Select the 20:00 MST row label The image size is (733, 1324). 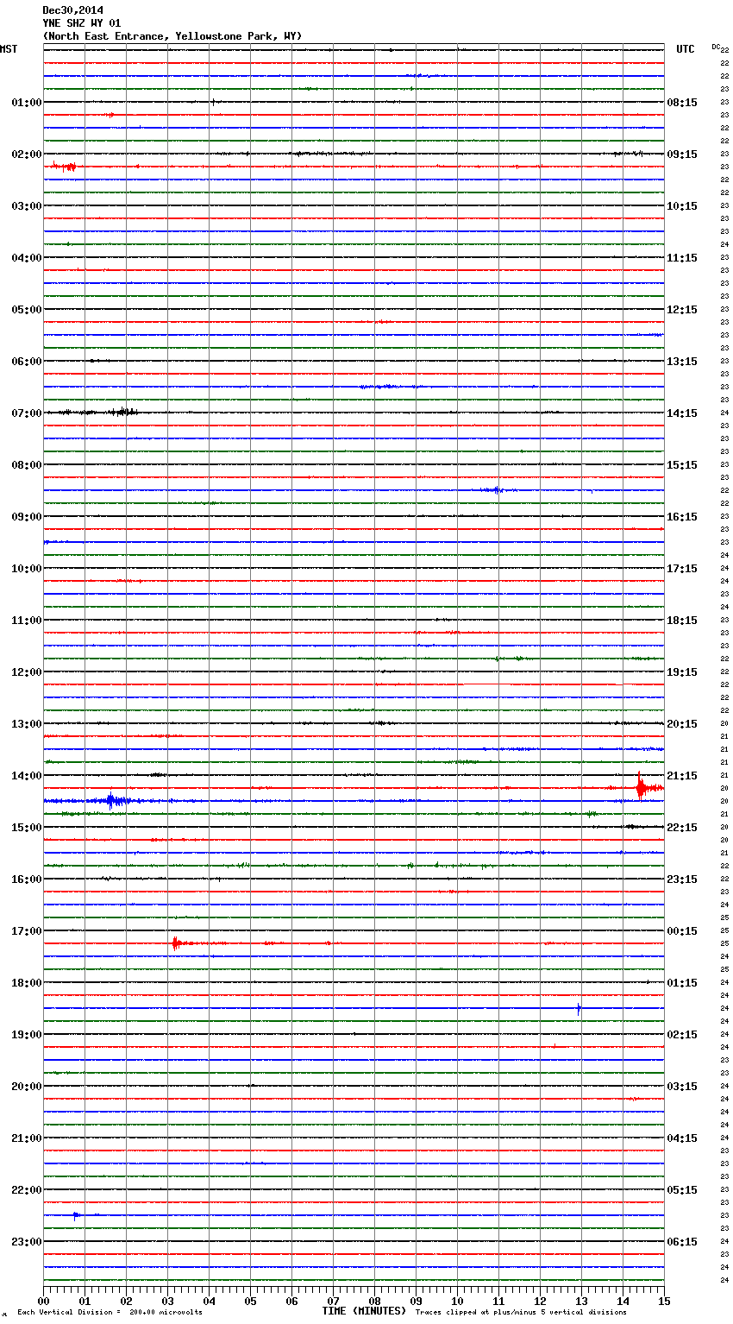click(x=27, y=1087)
